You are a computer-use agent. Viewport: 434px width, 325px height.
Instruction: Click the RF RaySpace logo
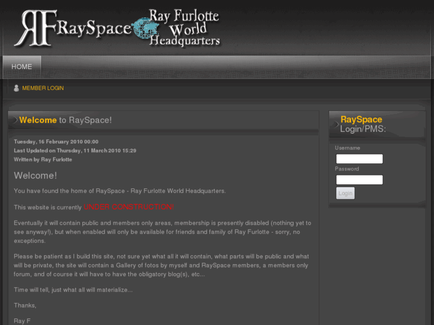(72, 28)
